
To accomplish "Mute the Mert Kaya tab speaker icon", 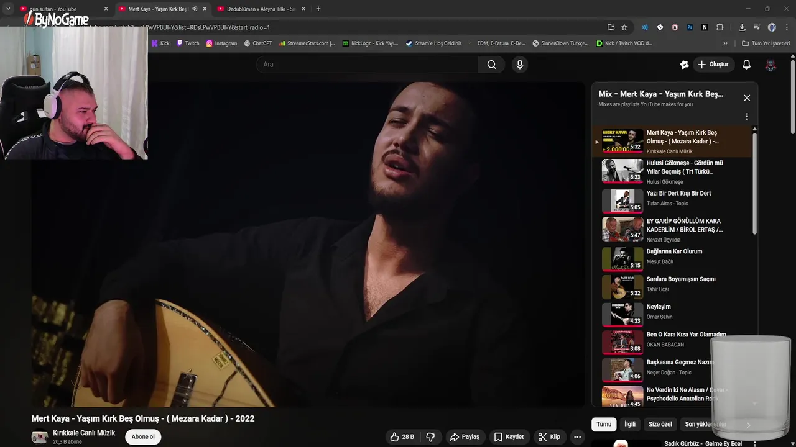I will point(195,9).
